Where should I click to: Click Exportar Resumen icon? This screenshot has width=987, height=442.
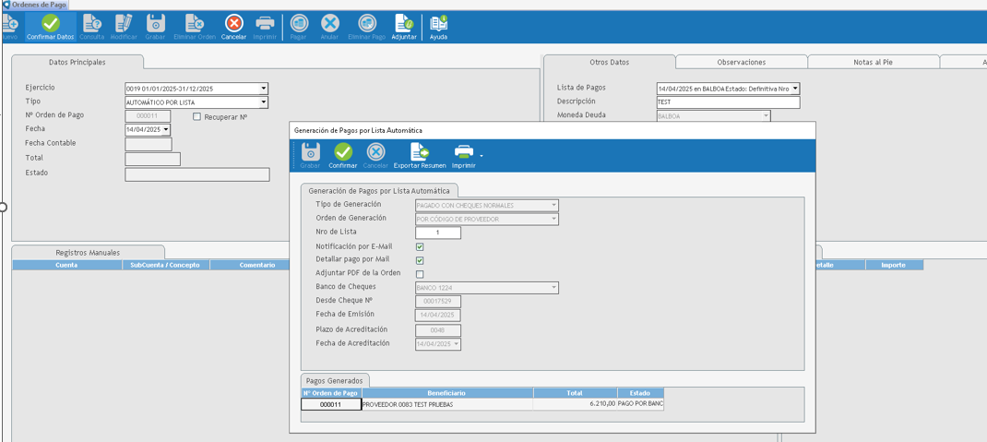click(420, 155)
